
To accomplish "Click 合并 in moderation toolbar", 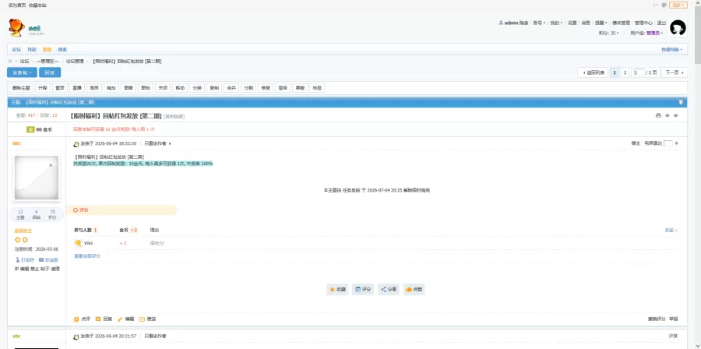I will coord(231,88).
